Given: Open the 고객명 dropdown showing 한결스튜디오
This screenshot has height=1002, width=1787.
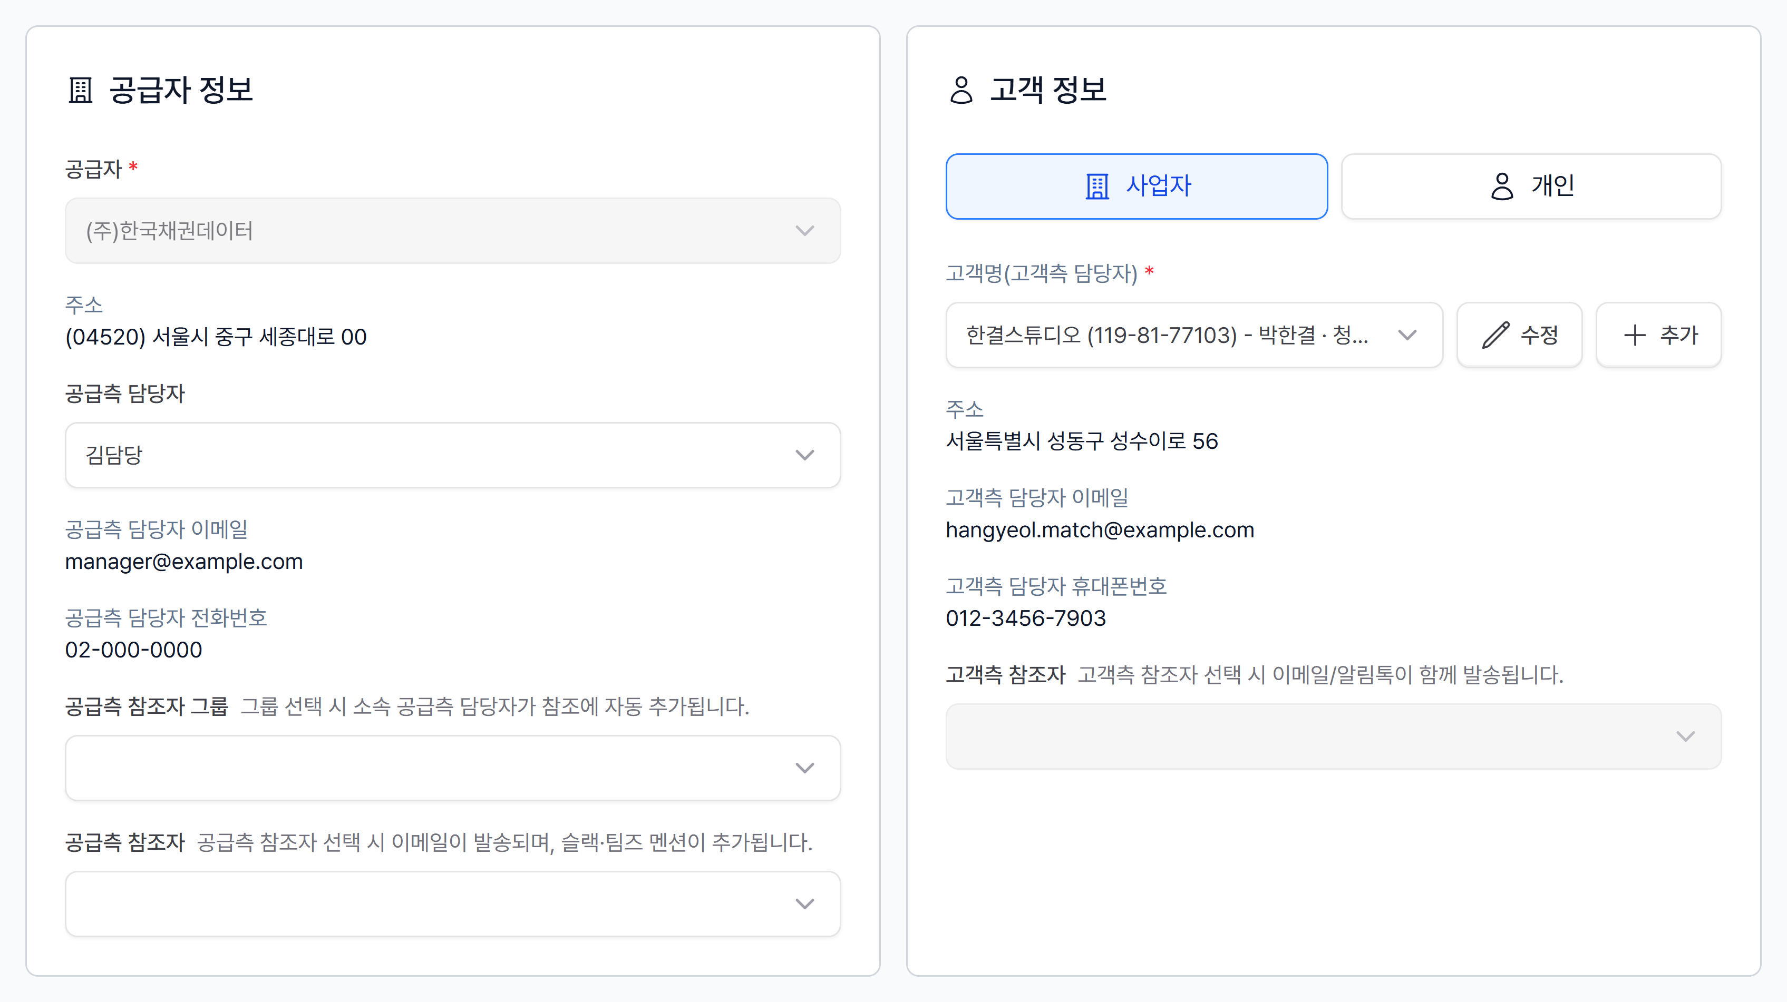Looking at the screenshot, I should (x=1194, y=335).
